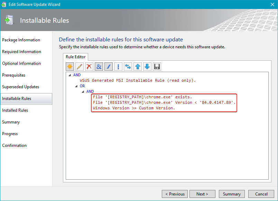Click the wizard icon in title bar
This screenshot has height=201, width=278.
point(4,4)
